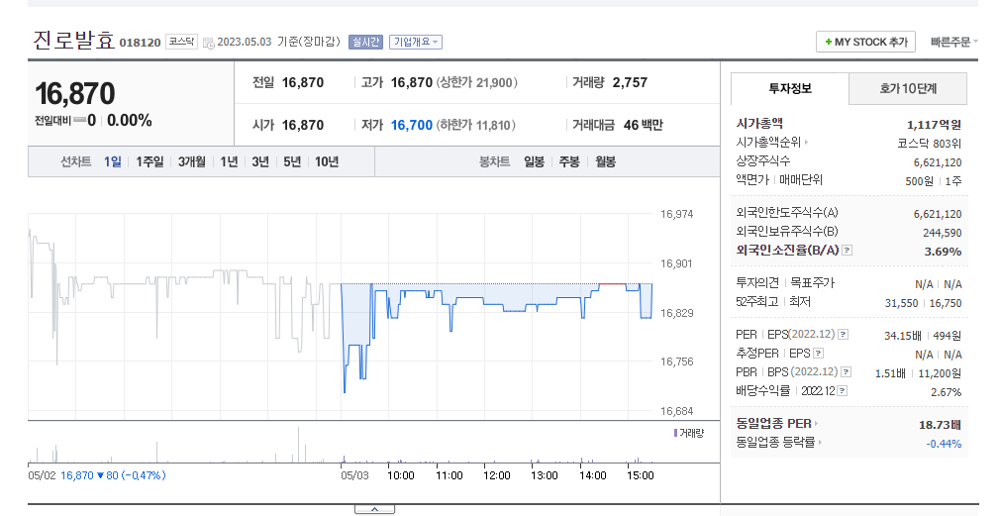Follow the 동일업종 등락률 arrow link
Screen dimensions: 999x516
820,442
